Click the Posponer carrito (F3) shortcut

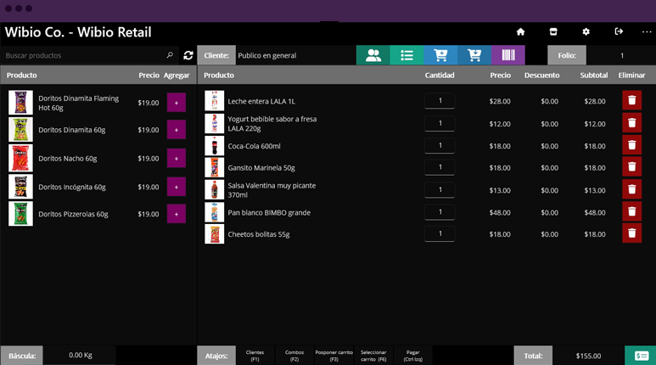pos(334,356)
